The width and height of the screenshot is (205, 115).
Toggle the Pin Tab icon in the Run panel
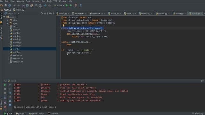pos(5,103)
